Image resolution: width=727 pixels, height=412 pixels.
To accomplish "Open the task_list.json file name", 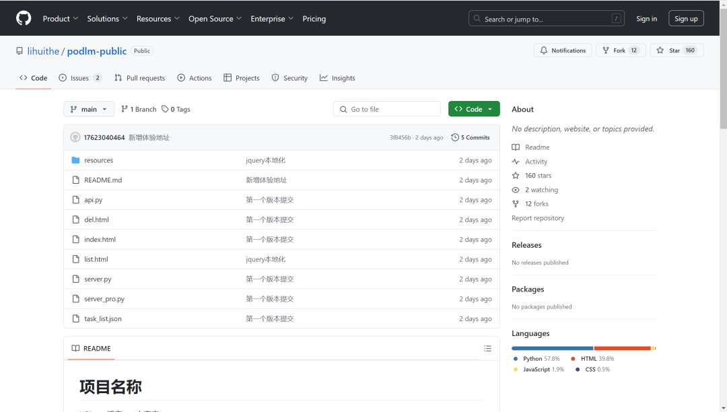I will tap(103, 319).
